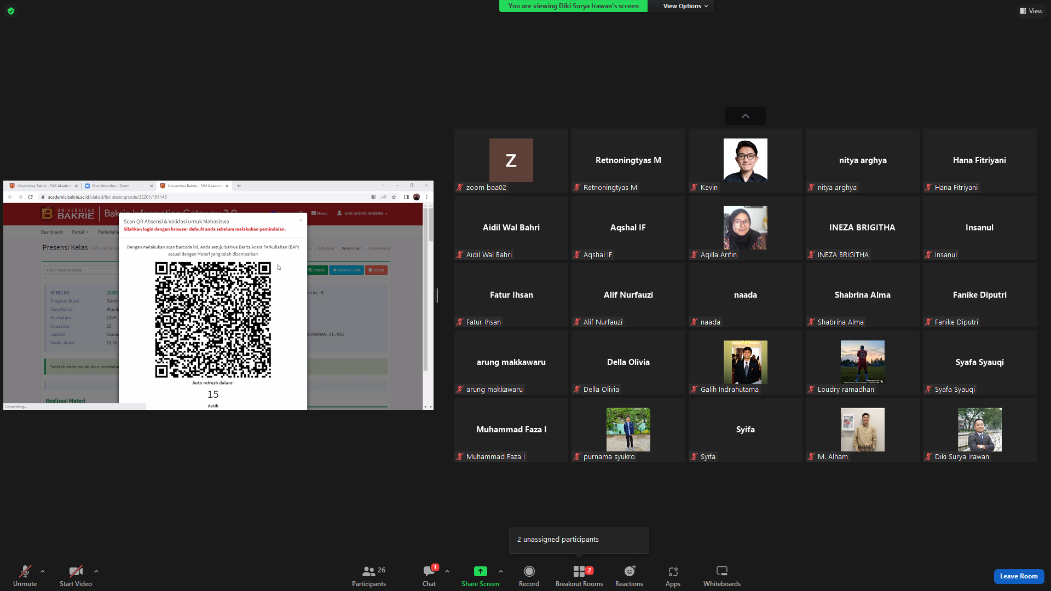Select the zoom baa02 Z avatar
Image resolution: width=1051 pixels, height=591 pixels.
click(511, 160)
